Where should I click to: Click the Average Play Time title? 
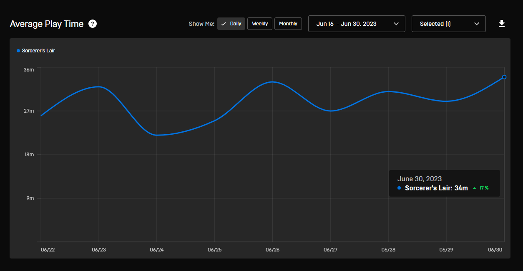[x=47, y=24]
